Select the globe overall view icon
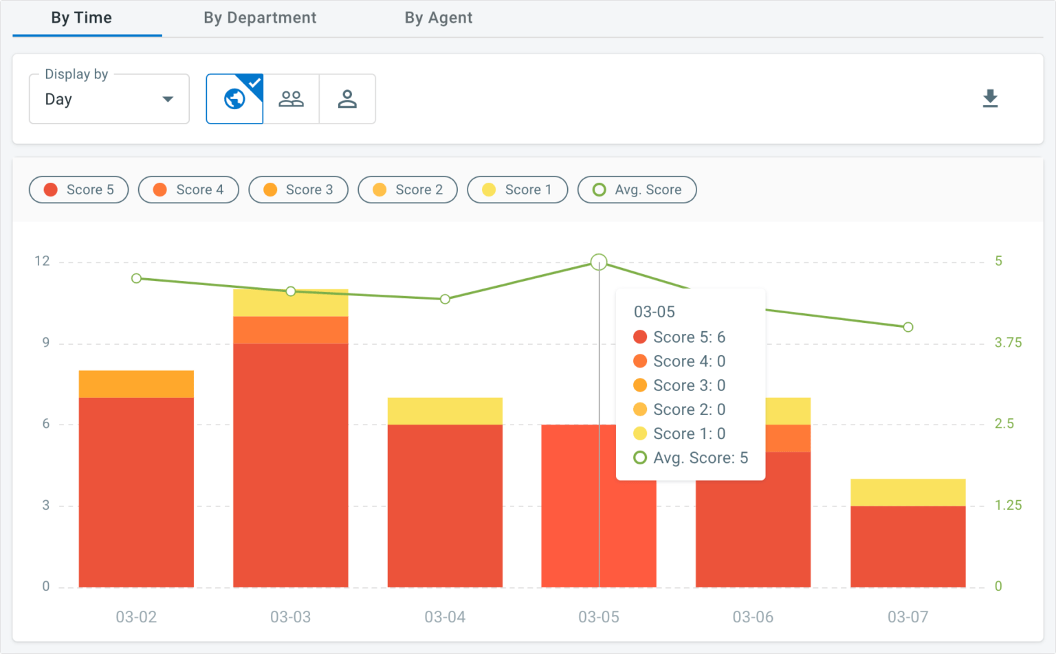Image resolution: width=1056 pixels, height=654 pixels. (234, 100)
